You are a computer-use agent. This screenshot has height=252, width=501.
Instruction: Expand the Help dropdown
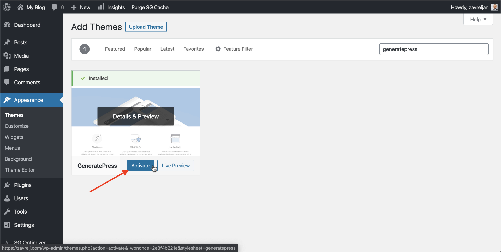(478, 19)
